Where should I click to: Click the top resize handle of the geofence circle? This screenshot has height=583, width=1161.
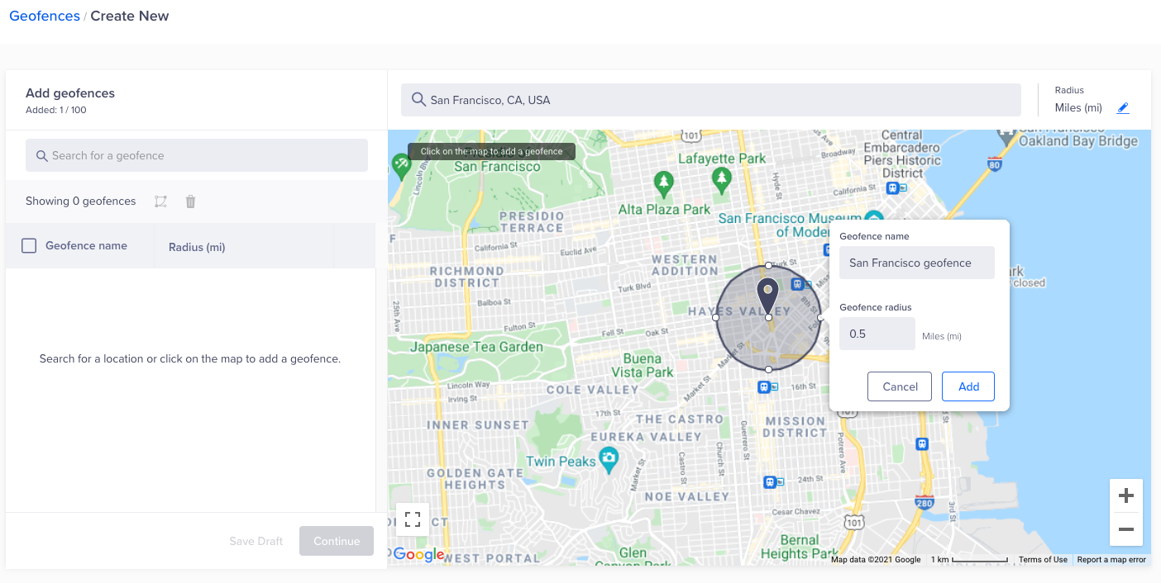768,265
